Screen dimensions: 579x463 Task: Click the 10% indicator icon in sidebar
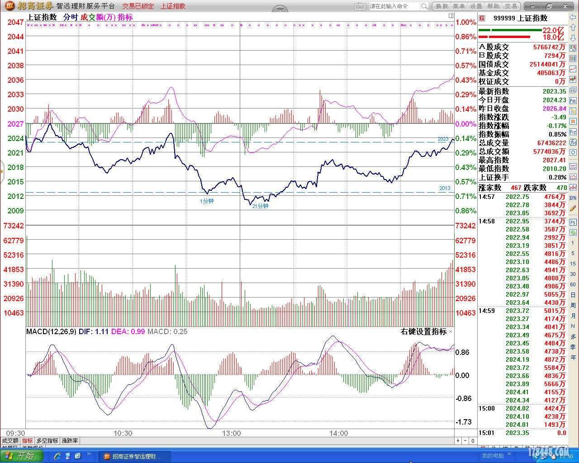(x=573, y=198)
